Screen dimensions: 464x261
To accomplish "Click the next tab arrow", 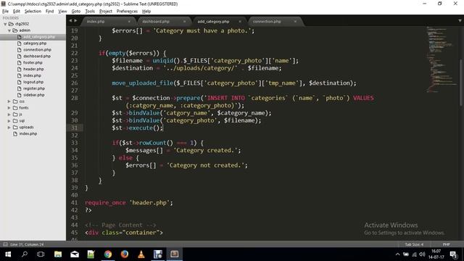I will pyautogui.click(x=75, y=21).
